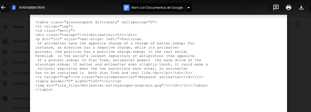This screenshot has height=112, width=311.
Task: Open Compartido section in sidebar
Action: click(x=21, y=52)
